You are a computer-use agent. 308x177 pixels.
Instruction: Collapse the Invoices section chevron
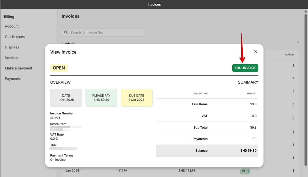pos(298,42)
